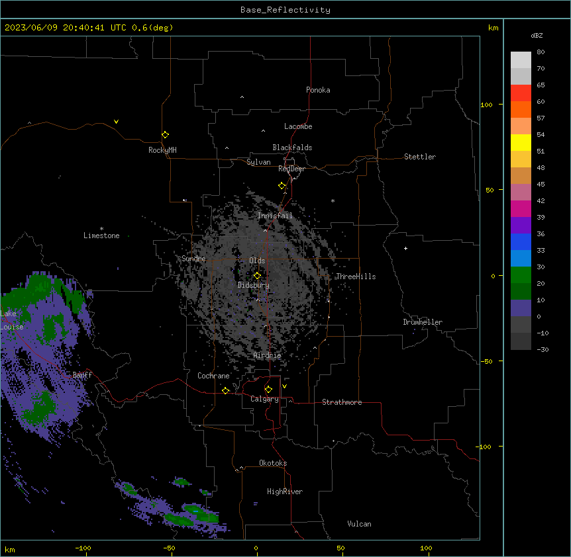Click the Cochrane town label
This screenshot has height=557, width=571.
point(213,376)
